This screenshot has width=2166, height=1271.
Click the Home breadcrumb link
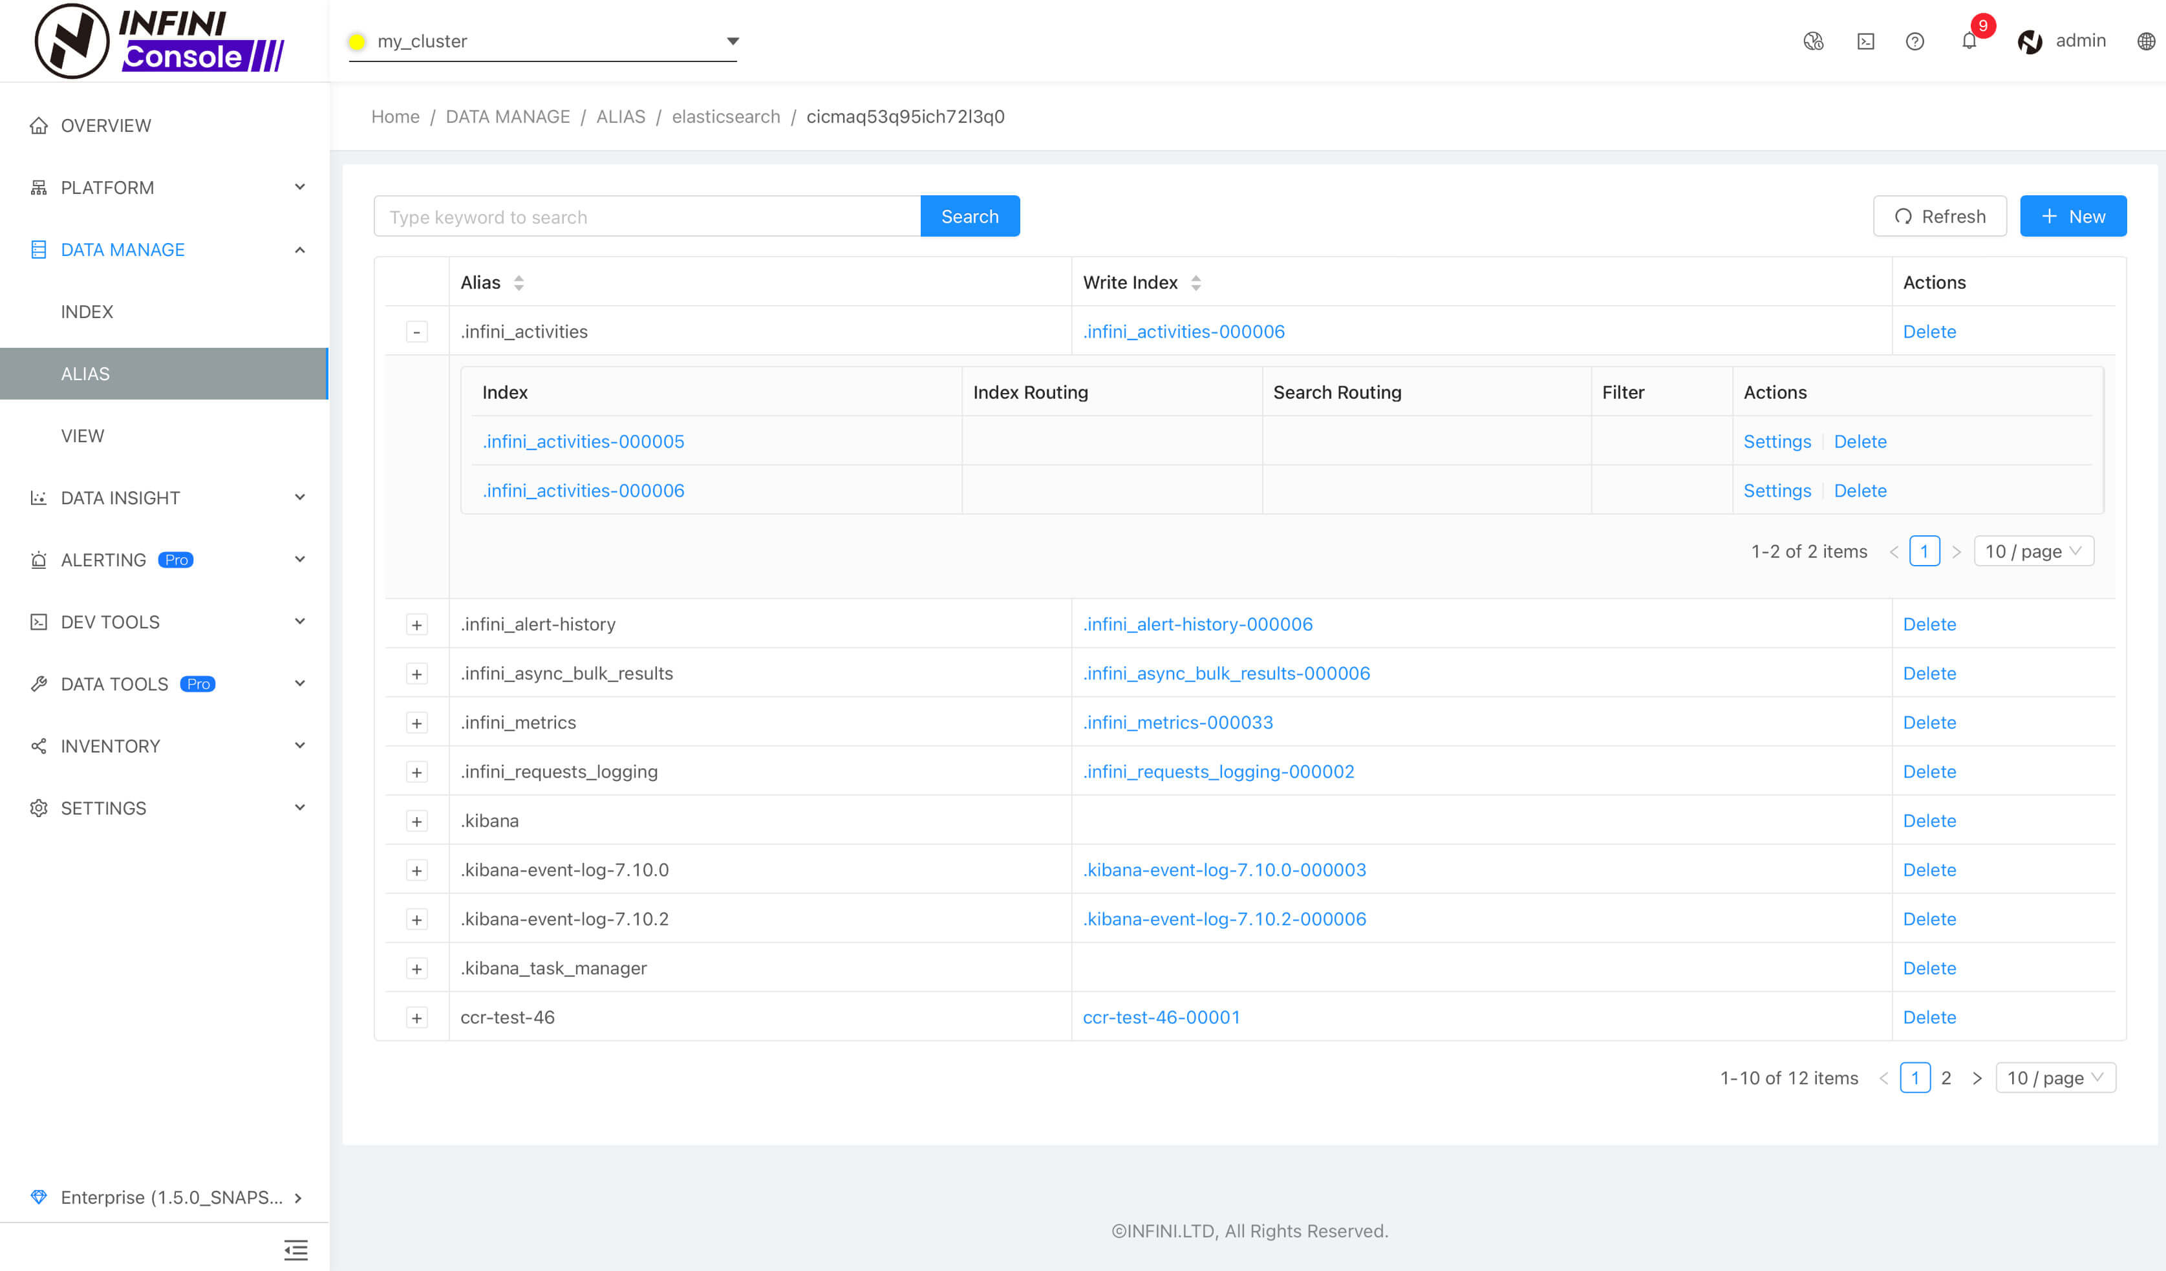396,117
